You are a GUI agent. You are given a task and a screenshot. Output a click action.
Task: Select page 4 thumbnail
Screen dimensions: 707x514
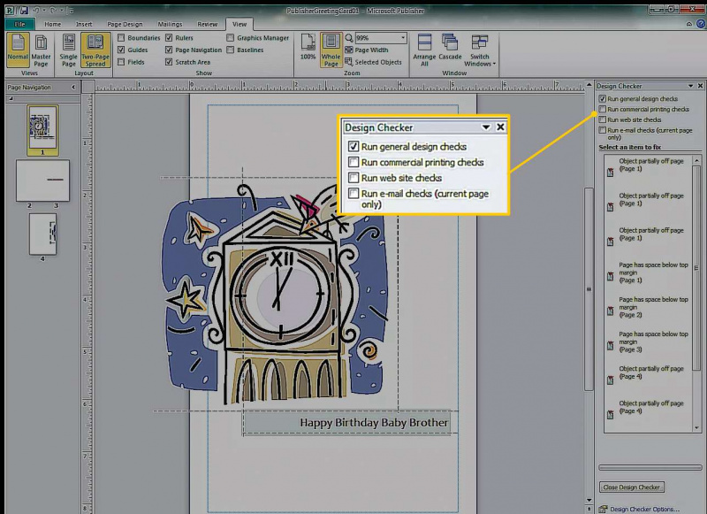[x=42, y=234]
